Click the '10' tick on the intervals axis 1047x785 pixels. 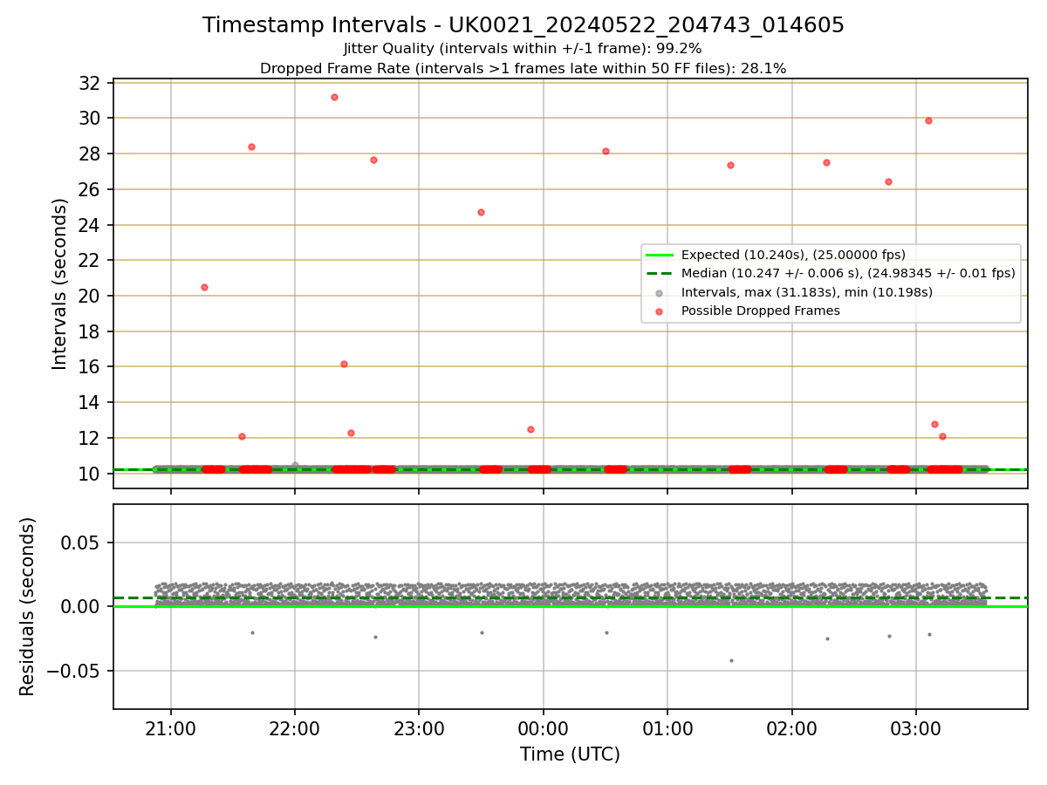[x=91, y=474]
